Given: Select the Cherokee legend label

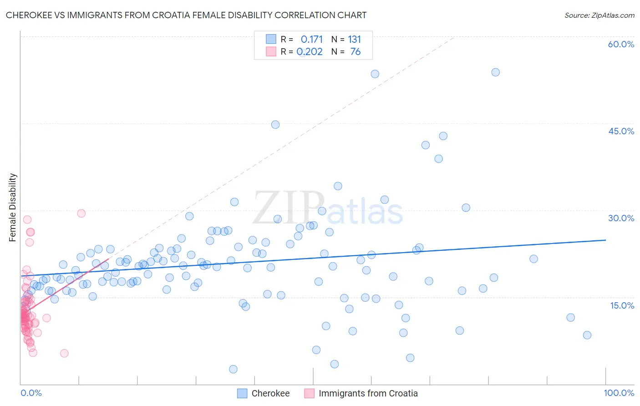Looking at the screenshot, I should 270,393.
